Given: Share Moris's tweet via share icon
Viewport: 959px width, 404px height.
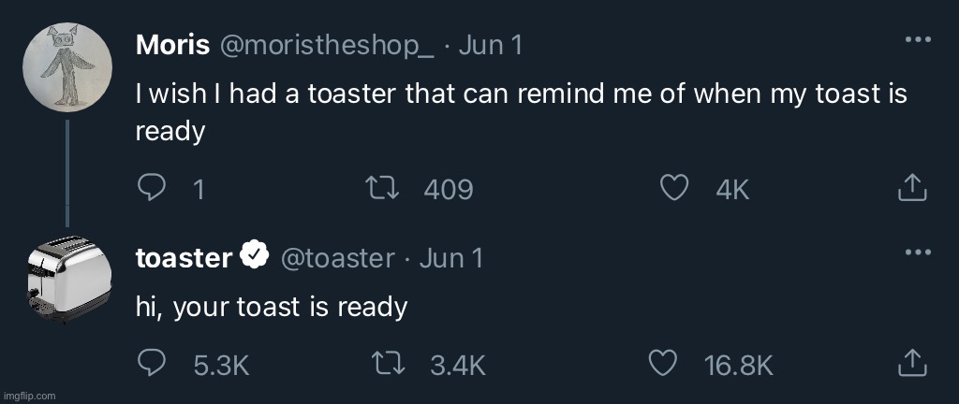Looking at the screenshot, I should tap(912, 189).
